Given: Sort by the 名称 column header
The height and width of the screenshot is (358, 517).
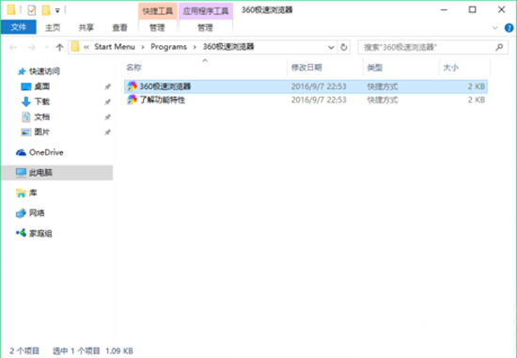Looking at the screenshot, I should pyautogui.click(x=133, y=68).
